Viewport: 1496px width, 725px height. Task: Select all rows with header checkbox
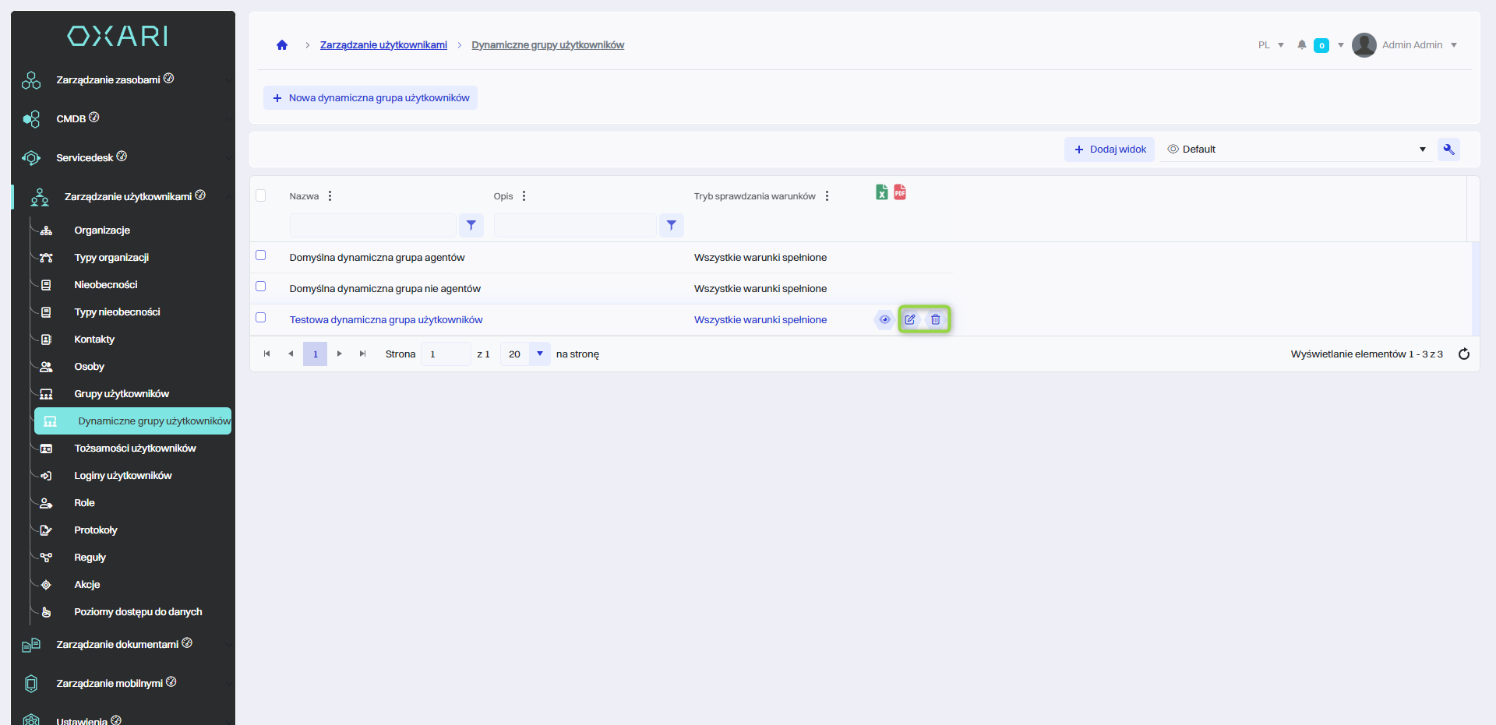[x=261, y=195]
